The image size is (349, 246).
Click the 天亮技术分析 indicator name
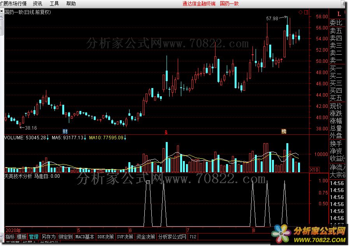(18, 176)
